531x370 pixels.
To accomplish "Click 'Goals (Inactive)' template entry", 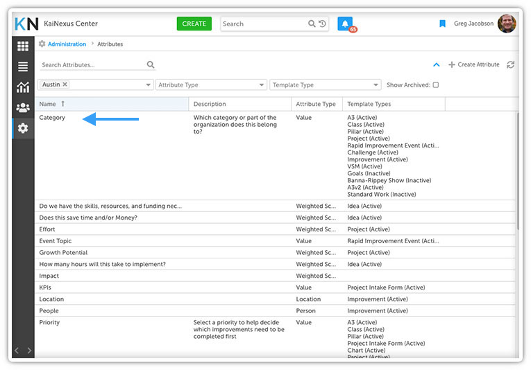I will point(369,173).
